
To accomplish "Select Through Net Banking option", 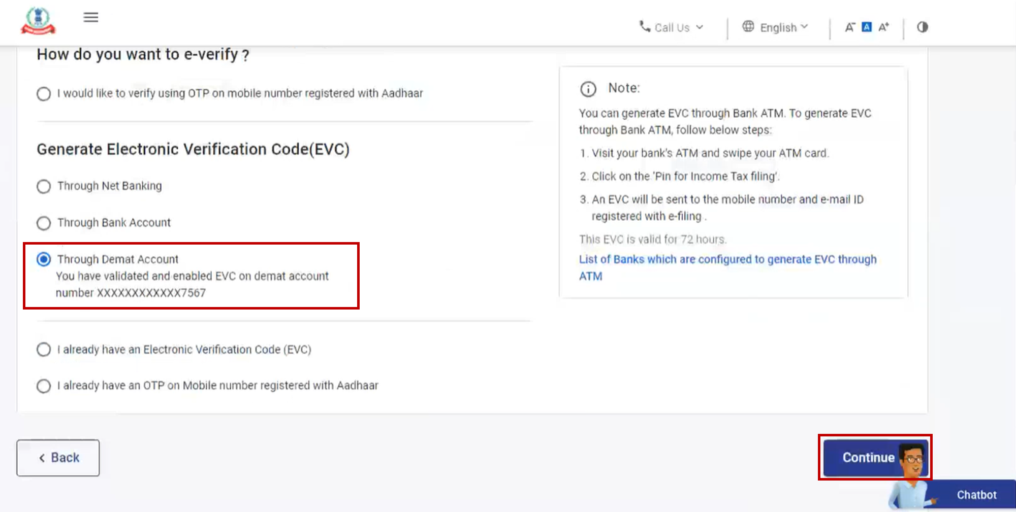I will pyautogui.click(x=44, y=186).
